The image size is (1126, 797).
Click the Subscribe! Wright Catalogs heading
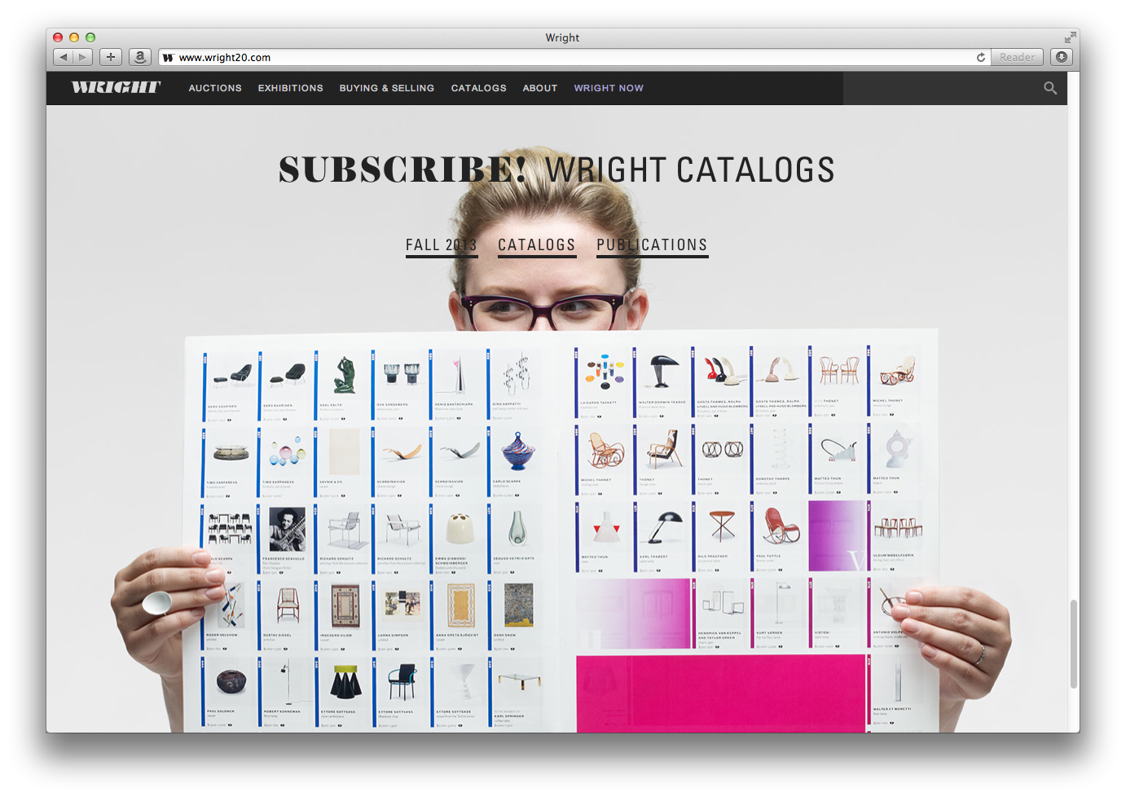pos(556,170)
